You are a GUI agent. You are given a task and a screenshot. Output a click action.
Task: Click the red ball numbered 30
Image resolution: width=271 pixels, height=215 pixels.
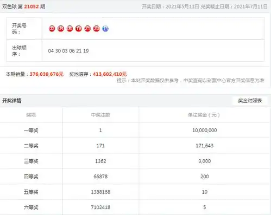[97, 29]
